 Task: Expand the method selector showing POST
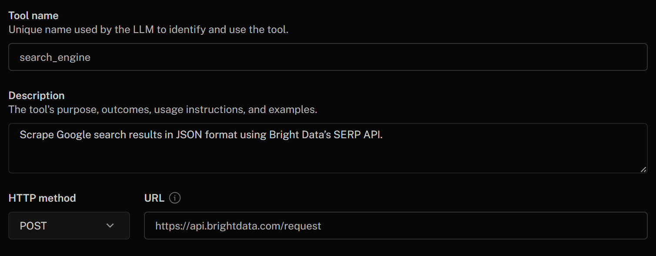(x=69, y=226)
